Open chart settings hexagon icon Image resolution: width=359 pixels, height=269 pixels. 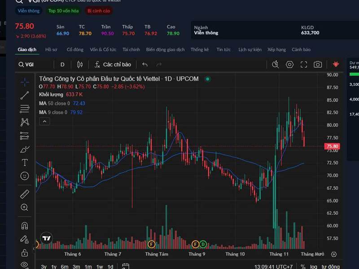pyautogui.click(x=289, y=65)
